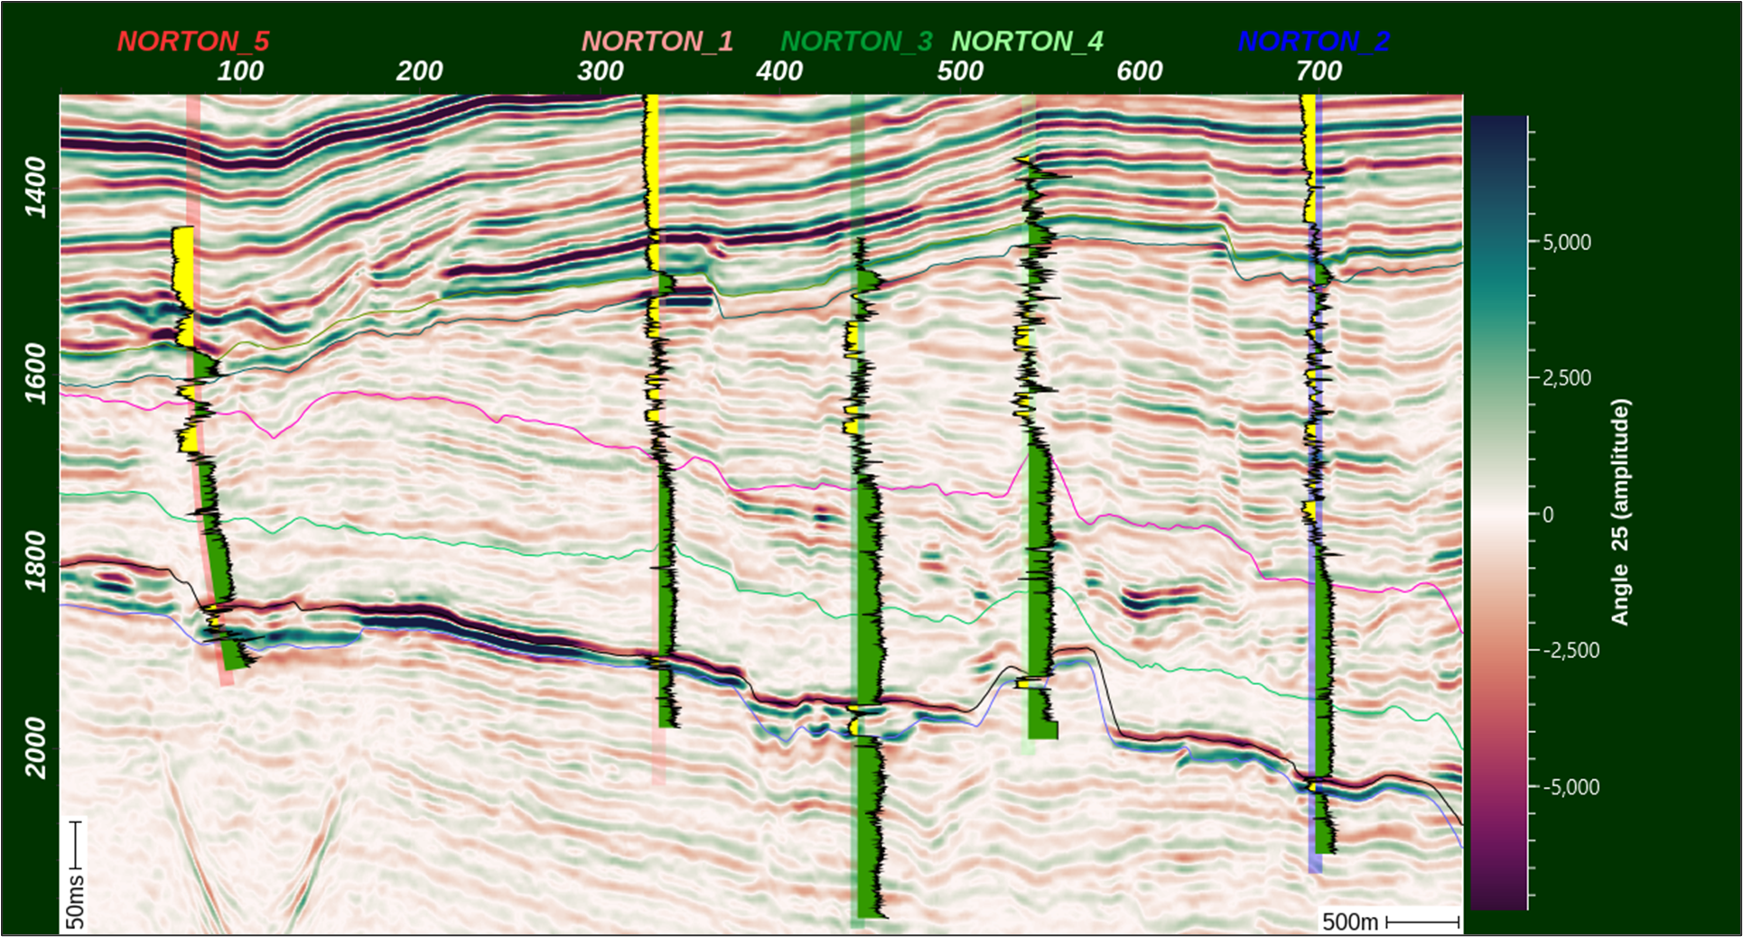The width and height of the screenshot is (1743, 937).
Task: Click the NORTON_2 well log track
Action: click(1318, 474)
